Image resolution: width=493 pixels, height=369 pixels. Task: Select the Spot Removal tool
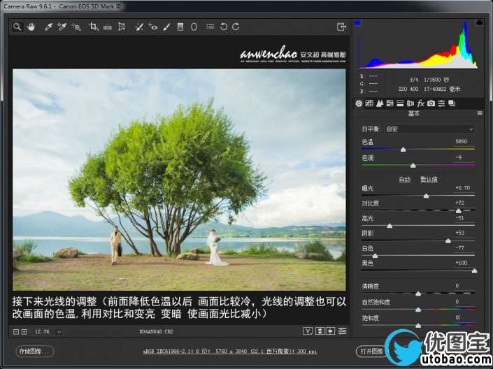(x=139, y=27)
